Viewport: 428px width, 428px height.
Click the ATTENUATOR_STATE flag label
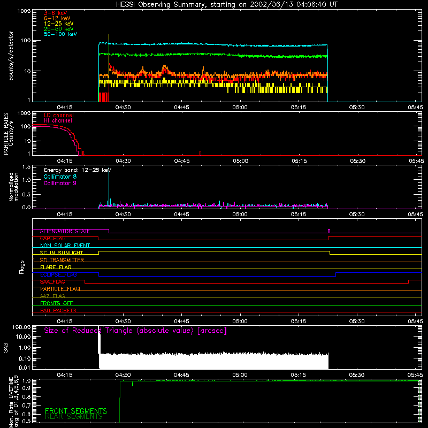pyautogui.click(x=65, y=232)
